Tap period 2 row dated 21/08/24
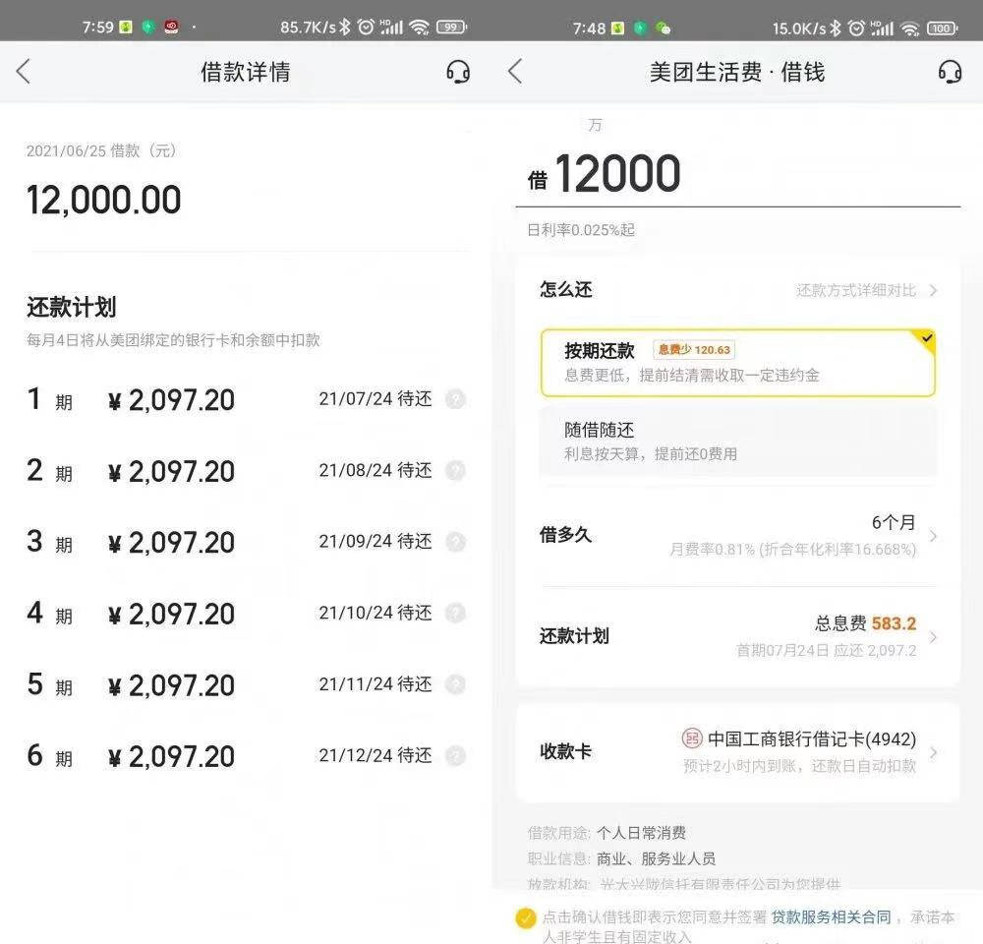The image size is (983, 944). [246, 470]
